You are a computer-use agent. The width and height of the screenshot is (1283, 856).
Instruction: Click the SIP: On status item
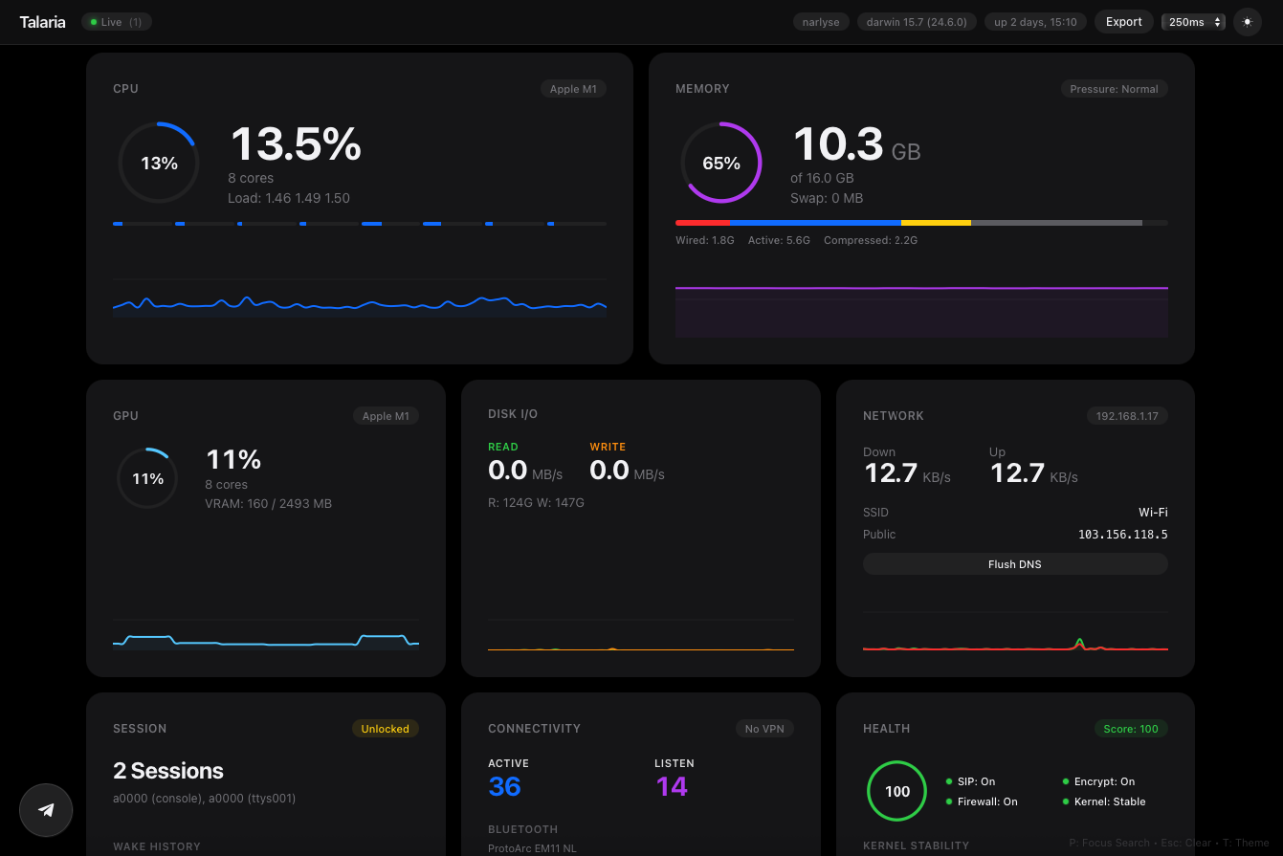coord(970,781)
